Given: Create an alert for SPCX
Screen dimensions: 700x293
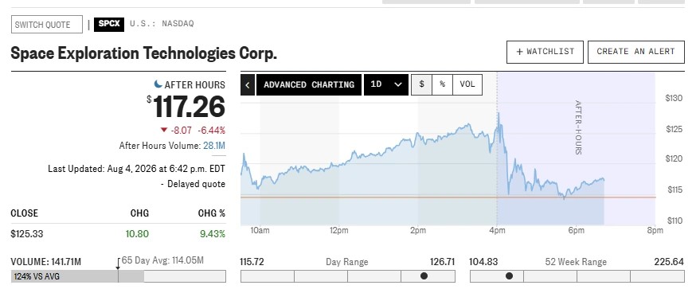Looking at the screenshot, I should (x=636, y=52).
